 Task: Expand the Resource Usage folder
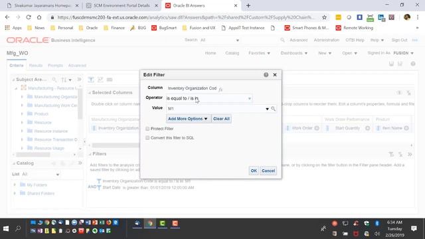click(22, 148)
